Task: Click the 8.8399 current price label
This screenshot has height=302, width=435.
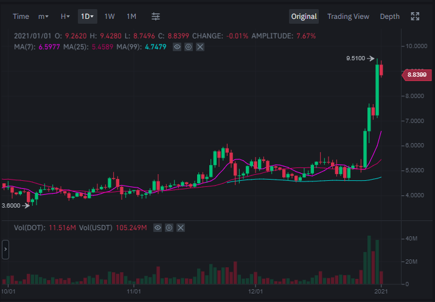Action: [x=417, y=75]
